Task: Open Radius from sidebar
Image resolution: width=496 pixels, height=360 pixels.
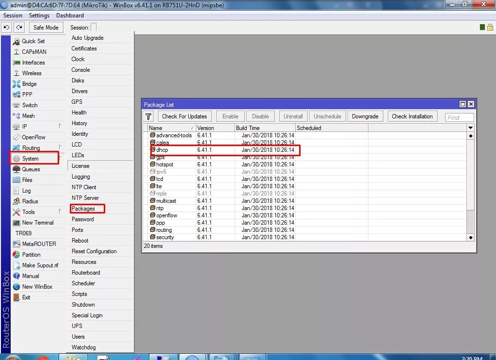Action: point(38,201)
